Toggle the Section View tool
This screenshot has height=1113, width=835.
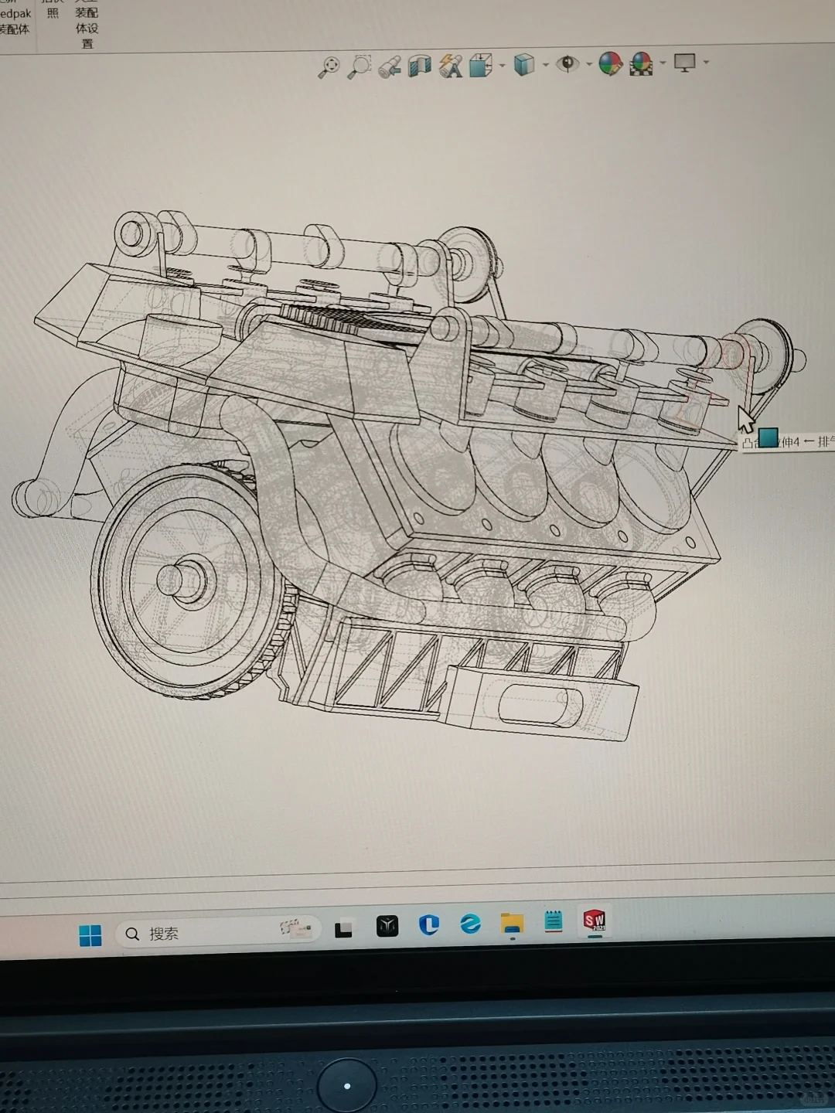420,66
